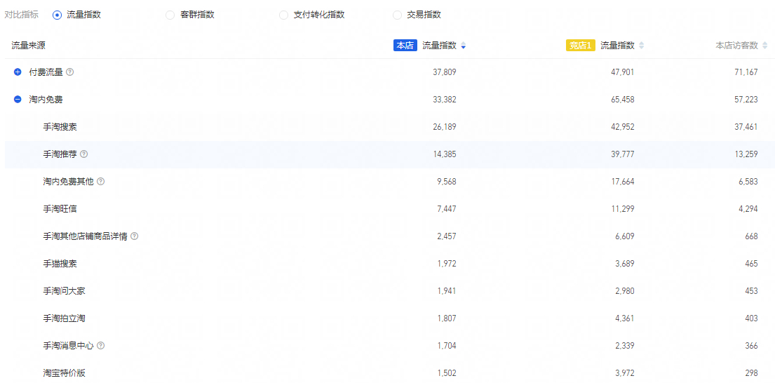Select the 客群指数 radio button
The width and height of the screenshot is (775, 383).
point(170,15)
